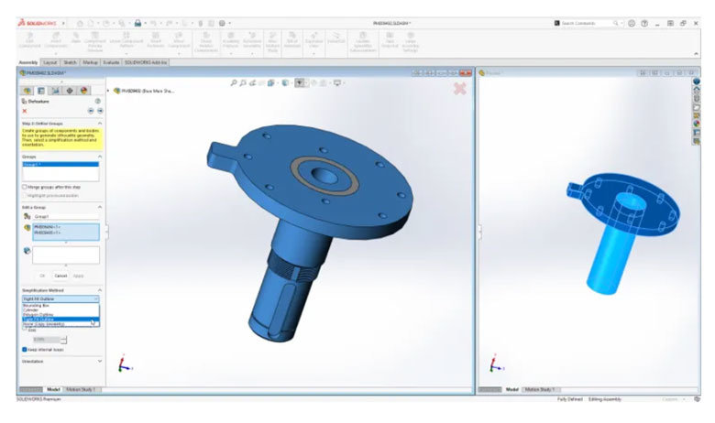Click the coordinate triad in main viewport

tap(122, 365)
